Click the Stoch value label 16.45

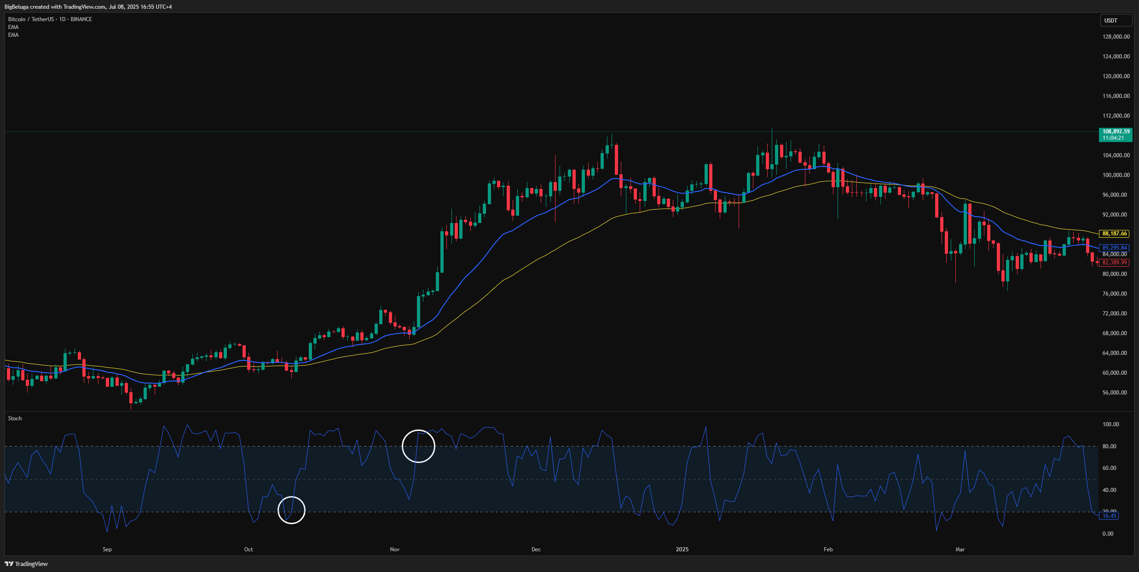tap(1109, 516)
